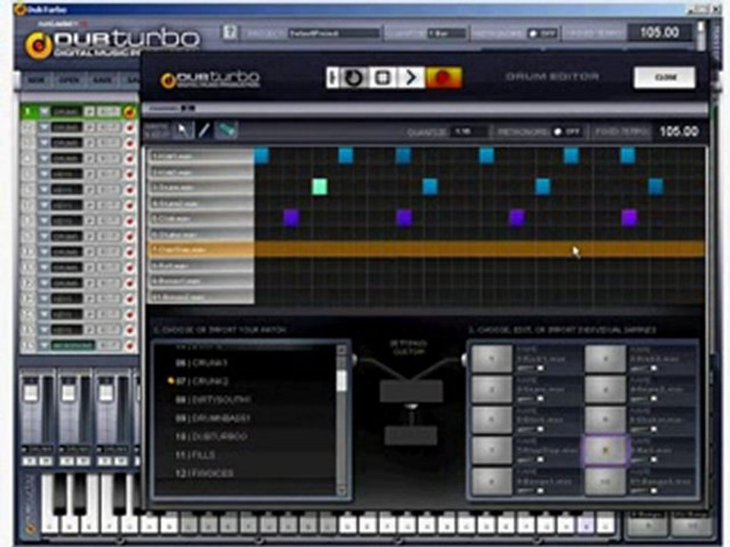Image resolution: width=730 pixels, height=547 pixels.
Task: Trigger sample pad 6
Action: click(605, 419)
